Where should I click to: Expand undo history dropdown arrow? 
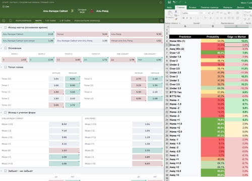(x=176, y=2)
